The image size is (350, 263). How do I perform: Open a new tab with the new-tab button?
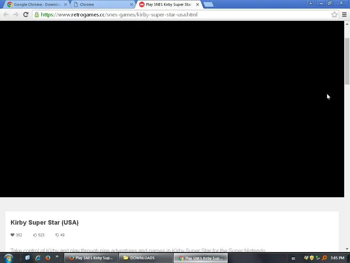(x=209, y=4)
